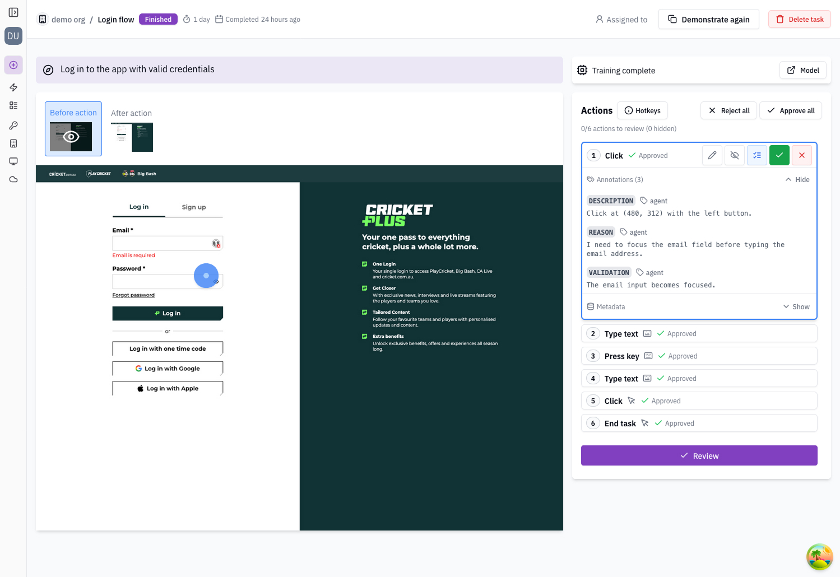Screen dimensions: 840x577
Task: Click the DESCRIPTION annotation tag
Action: [x=611, y=201]
